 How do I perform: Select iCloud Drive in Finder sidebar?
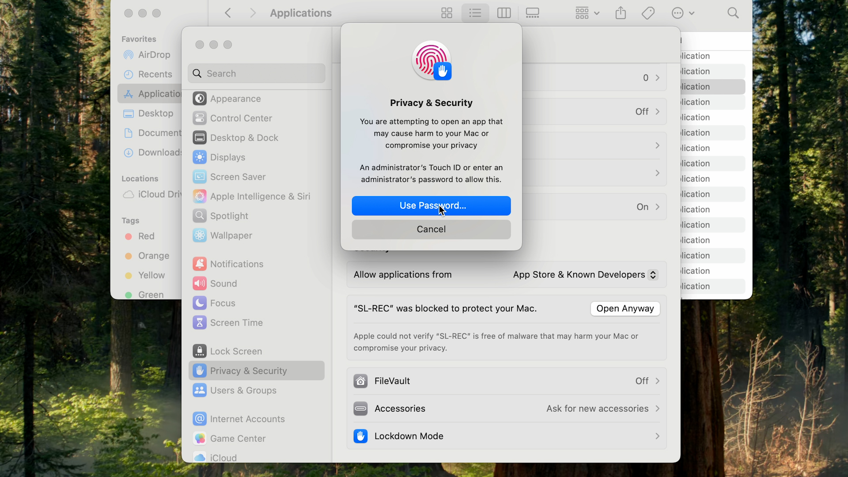tap(150, 194)
